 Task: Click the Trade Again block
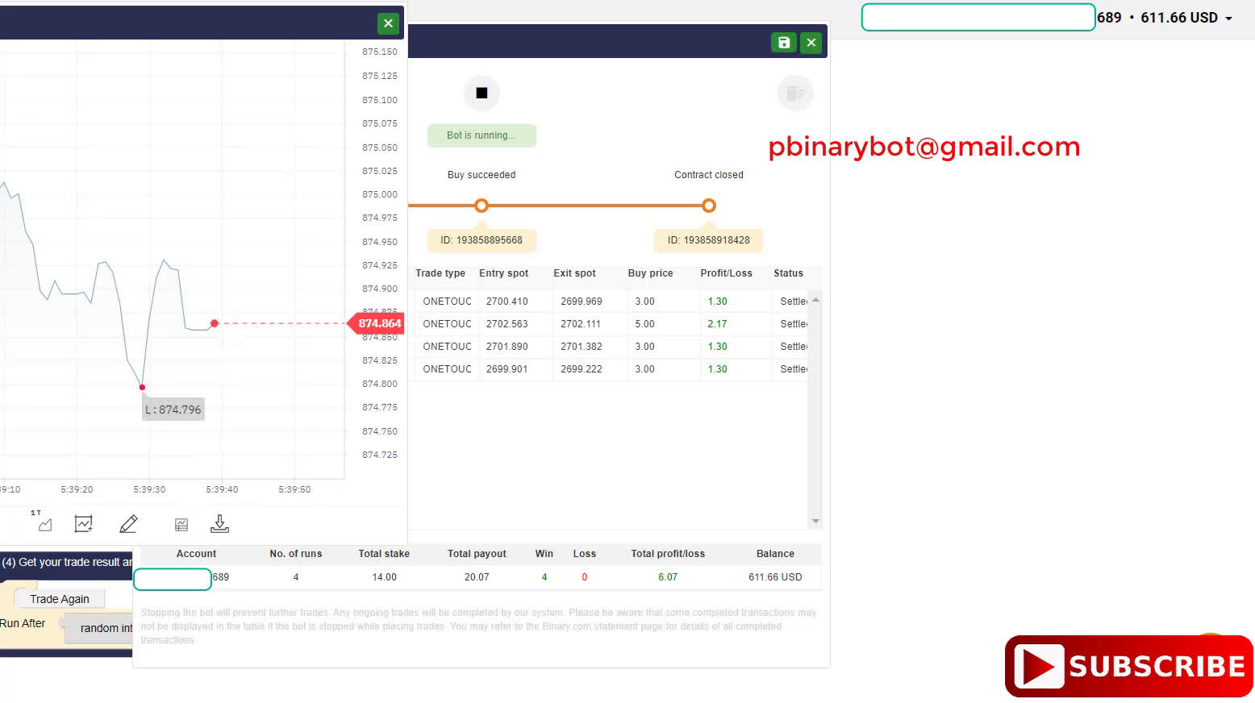click(60, 599)
